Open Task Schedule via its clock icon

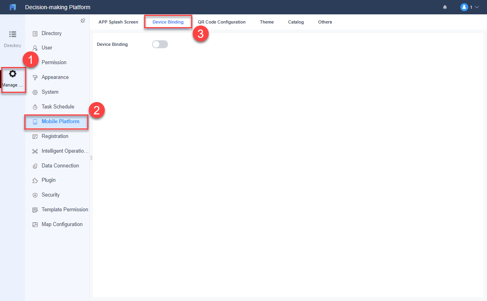(x=35, y=106)
